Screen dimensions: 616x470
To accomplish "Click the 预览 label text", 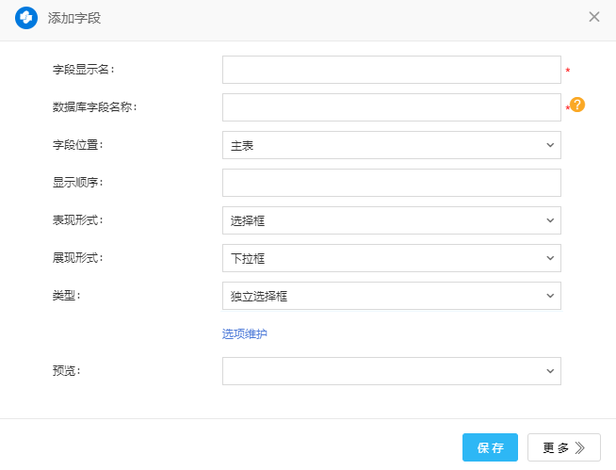I will coord(66,371).
